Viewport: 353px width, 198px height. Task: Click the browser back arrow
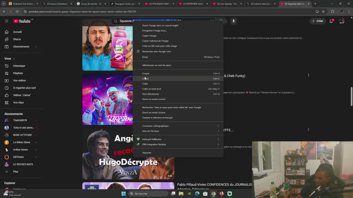(4, 12)
